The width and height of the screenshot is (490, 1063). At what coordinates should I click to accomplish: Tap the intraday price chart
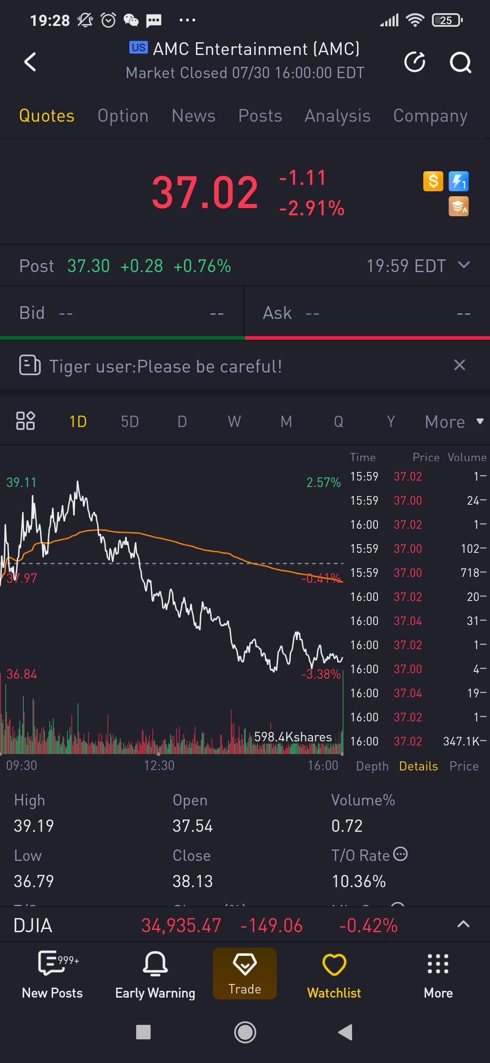(172, 591)
